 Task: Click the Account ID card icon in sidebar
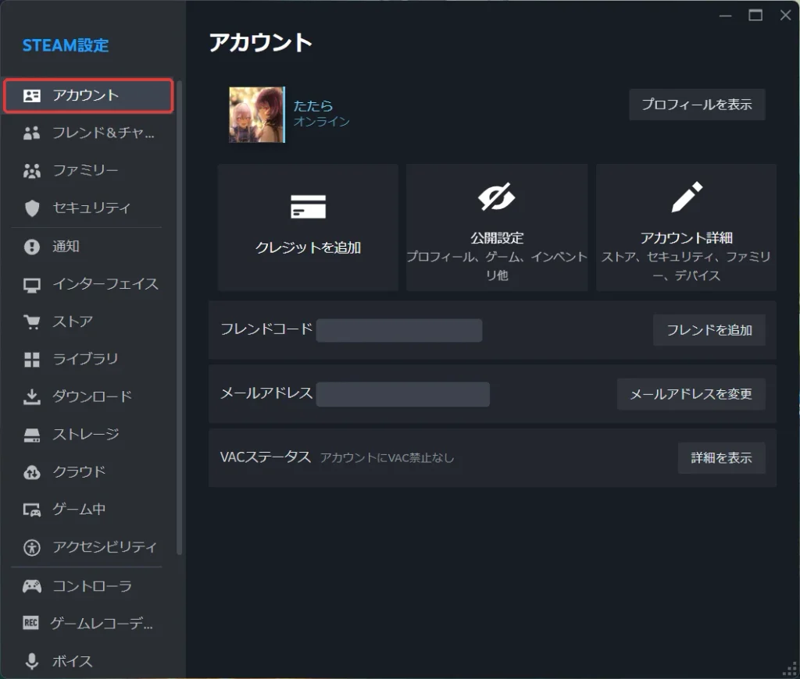pyautogui.click(x=31, y=95)
